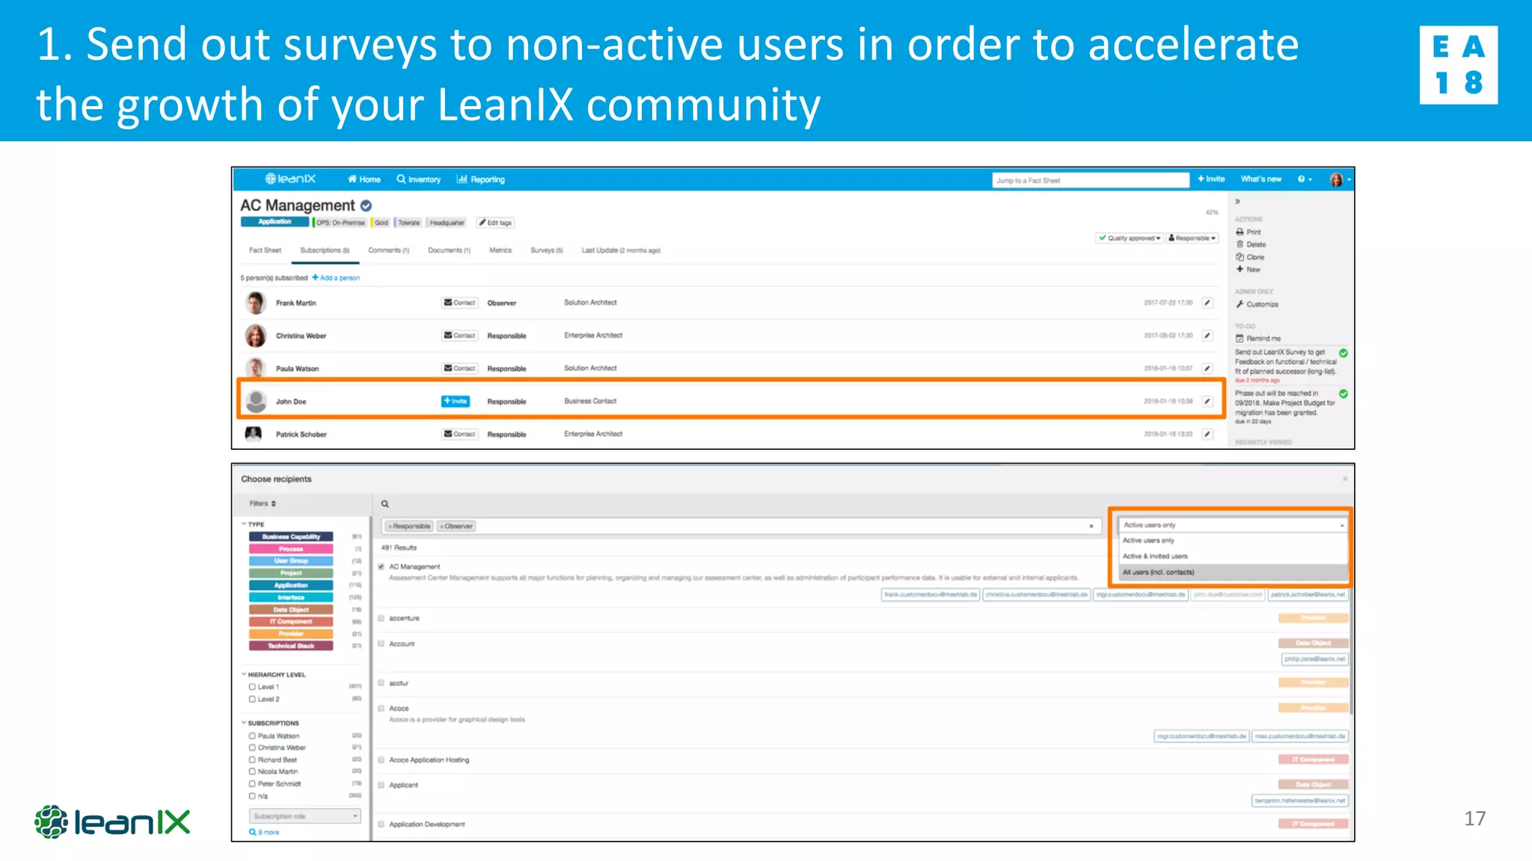Image resolution: width=1532 pixels, height=861 pixels.
Task: Switch to the Documents (1) tab
Action: pyautogui.click(x=449, y=250)
